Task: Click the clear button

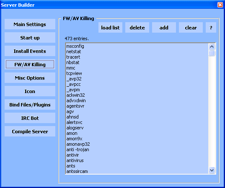Action: (x=191, y=27)
